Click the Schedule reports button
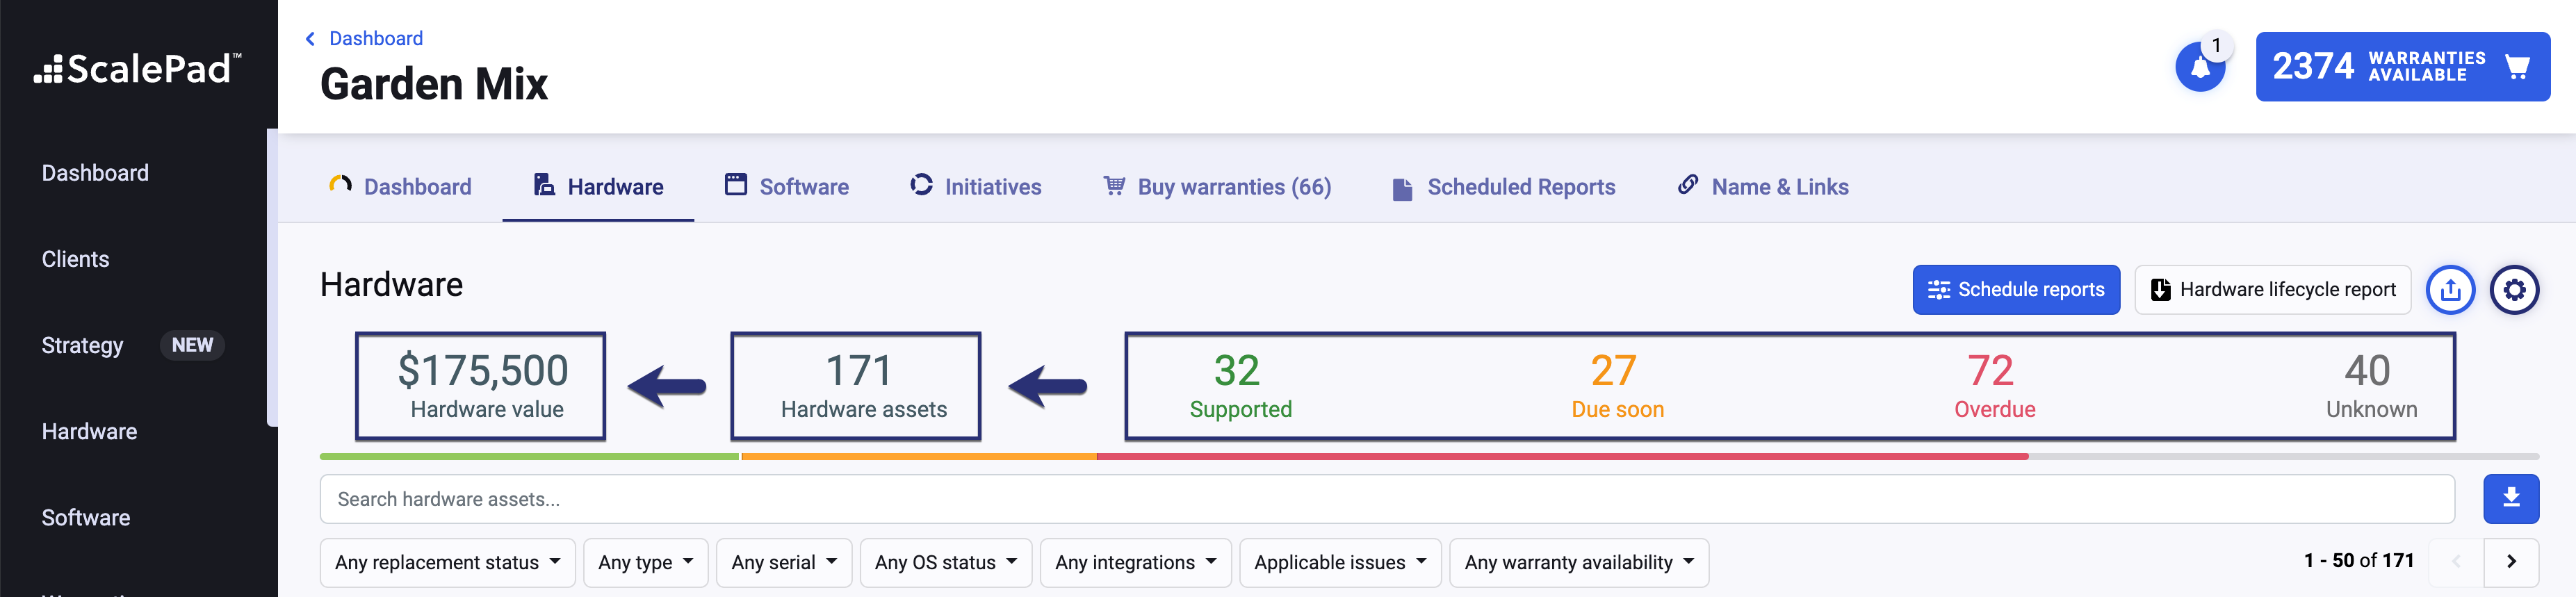2576x597 pixels. (x=2016, y=290)
